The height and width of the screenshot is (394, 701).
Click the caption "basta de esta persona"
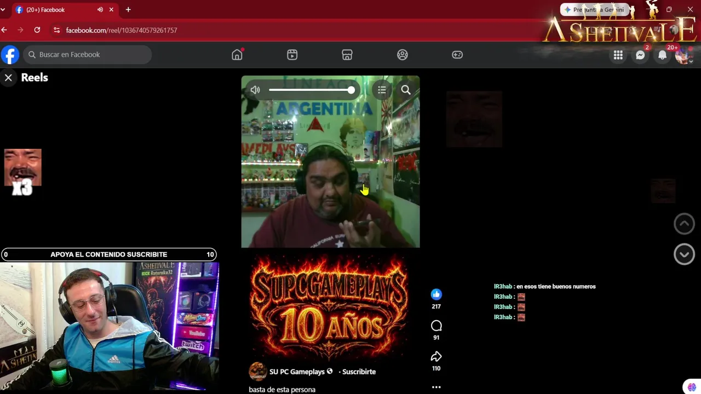[282, 390]
